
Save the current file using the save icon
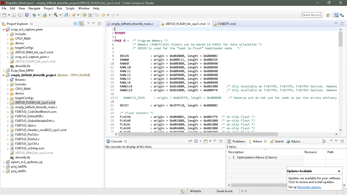pyautogui.click(x=14, y=15)
